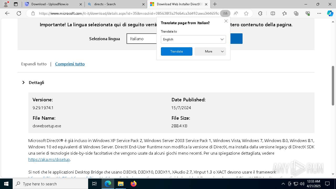Open Settings and more ellipsis menu

click(319, 13)
